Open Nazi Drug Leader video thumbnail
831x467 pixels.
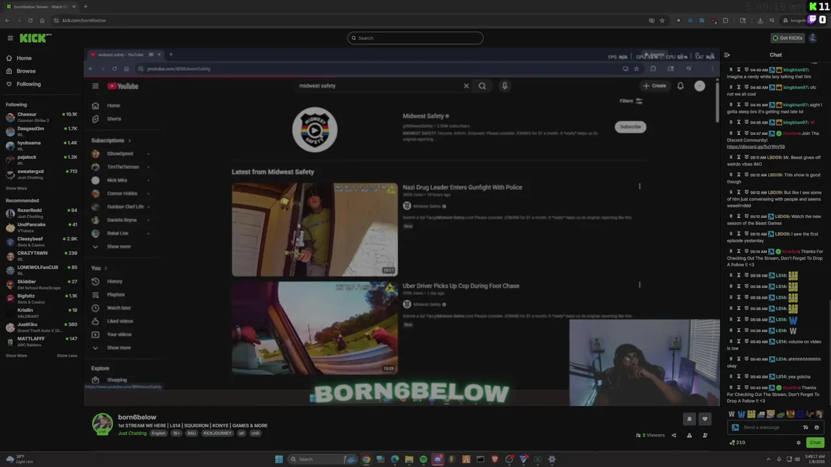tap(315, 230)
